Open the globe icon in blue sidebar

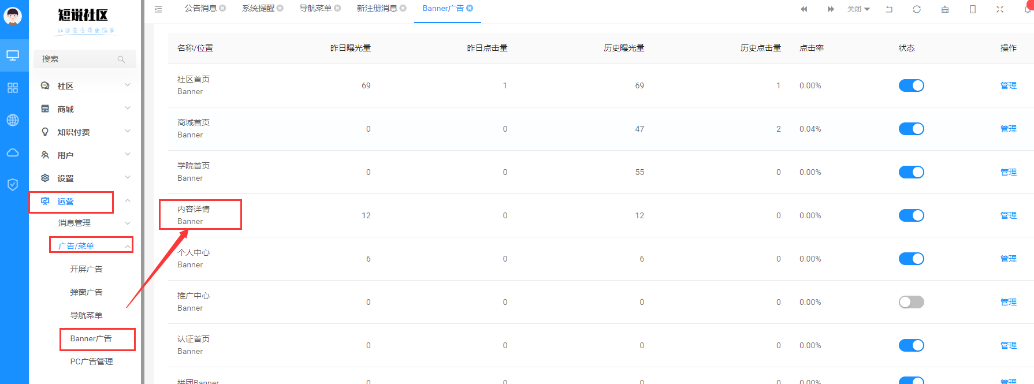[x=13, y=120]
